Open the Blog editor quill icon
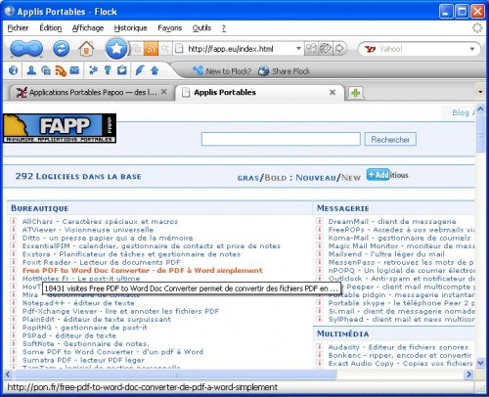 coord(140,70)
